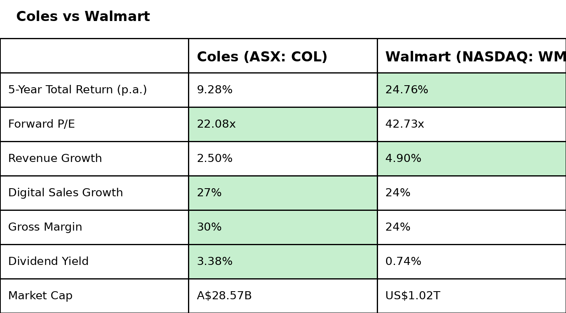
Task: Select Walmart's highlighted 24.76% return cell
Action: click(x=407, y=90)
